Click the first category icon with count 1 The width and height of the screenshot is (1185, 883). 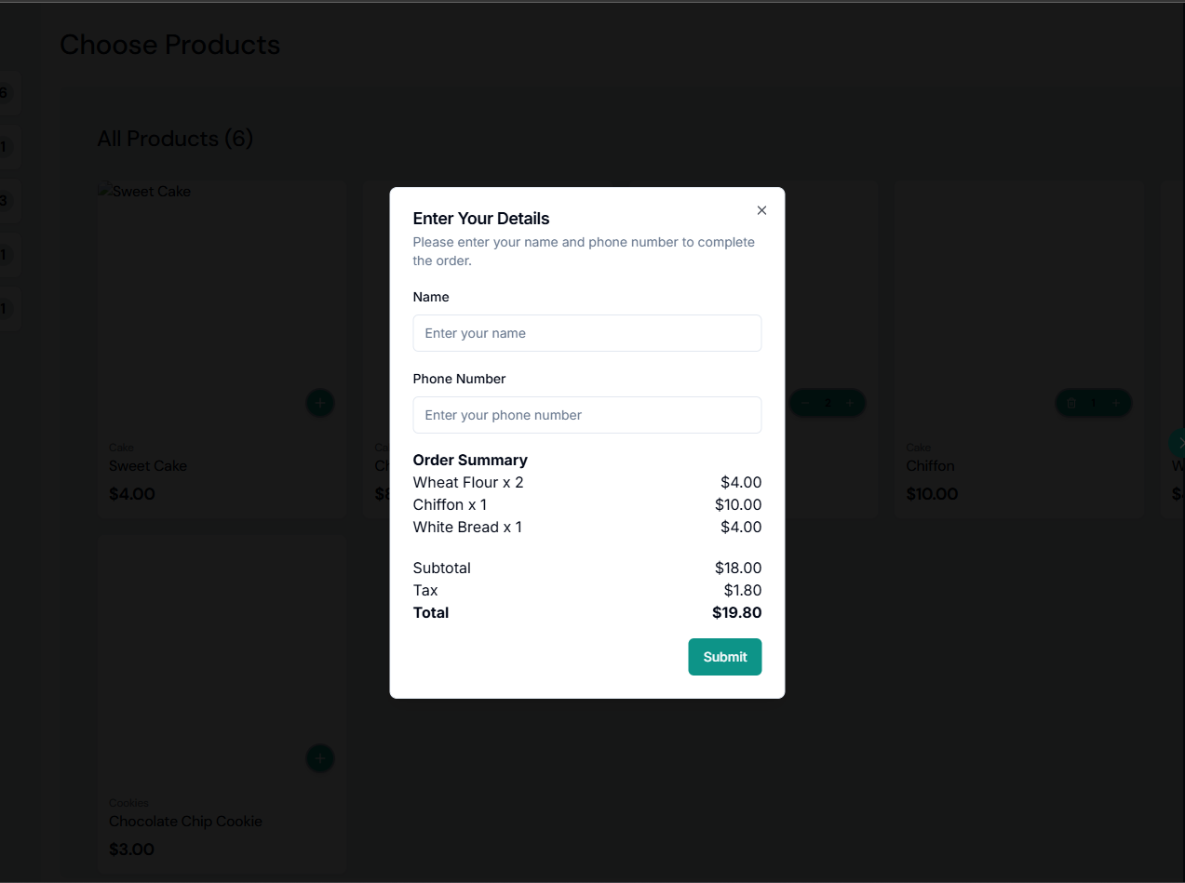[x=7, y=147]
